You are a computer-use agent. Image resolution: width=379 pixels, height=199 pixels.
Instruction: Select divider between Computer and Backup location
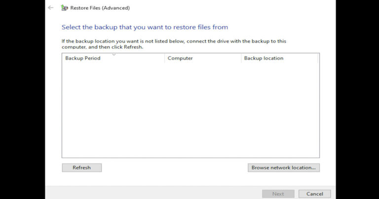point(241,58)
